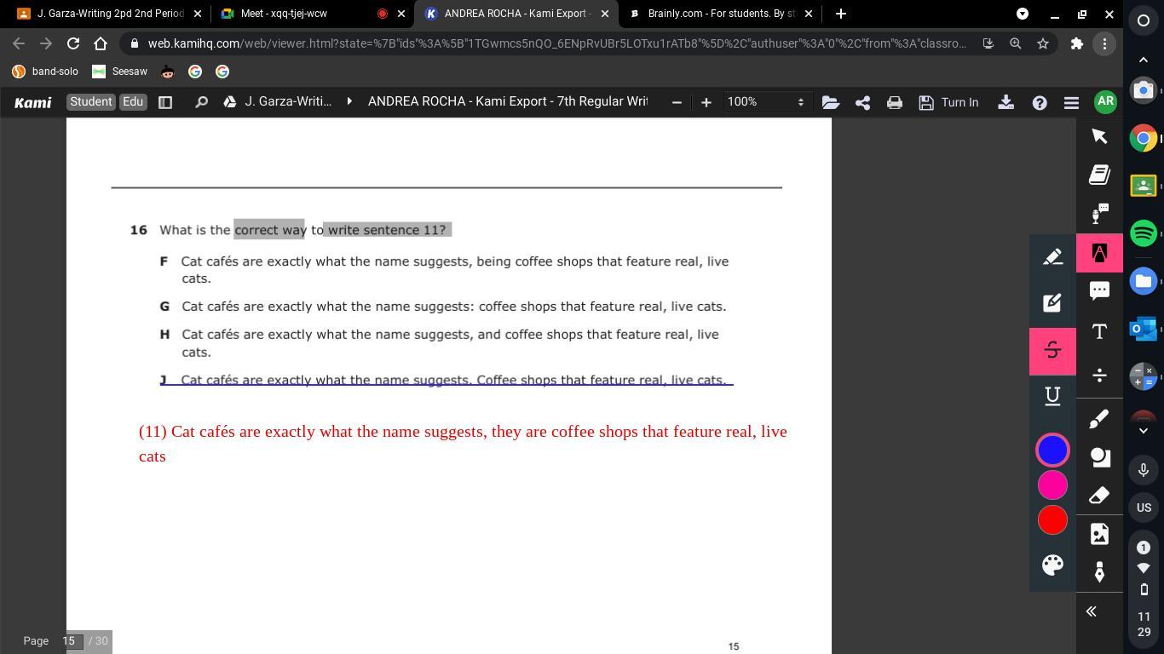Choose the strikethrough sub-tool
The width and height of the screenshot is (1164, 654).
[1052, 351]
